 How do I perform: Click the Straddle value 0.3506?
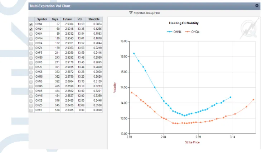97,105
